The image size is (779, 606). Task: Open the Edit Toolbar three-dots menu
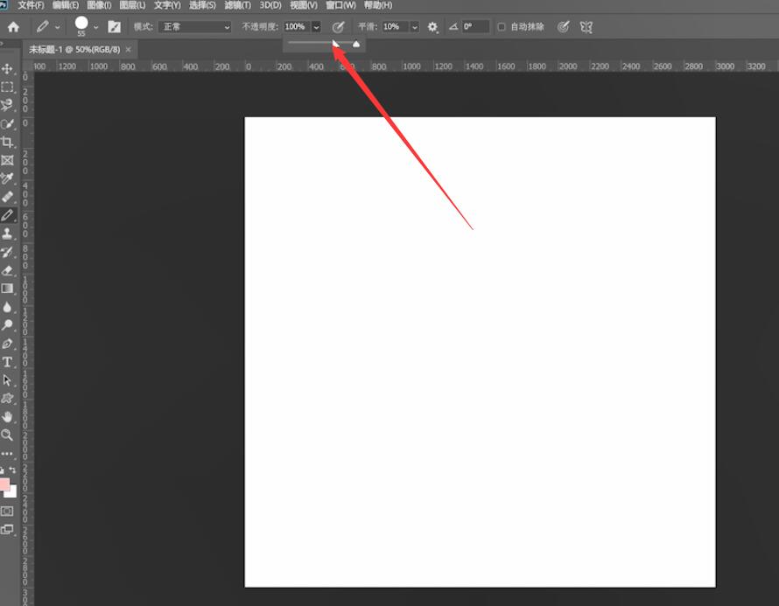pos(7,454)
